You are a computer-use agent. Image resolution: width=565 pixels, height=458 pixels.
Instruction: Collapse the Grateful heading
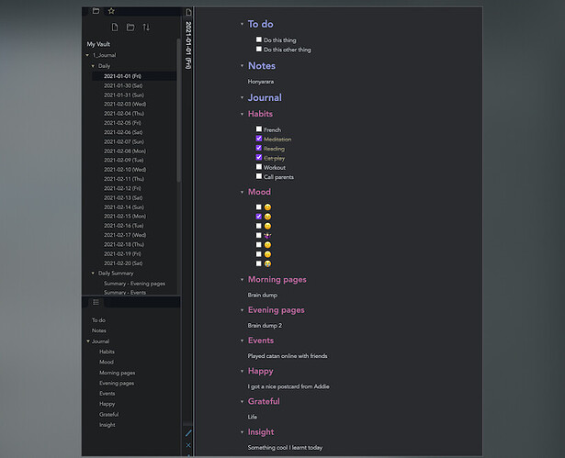(242, 401)
